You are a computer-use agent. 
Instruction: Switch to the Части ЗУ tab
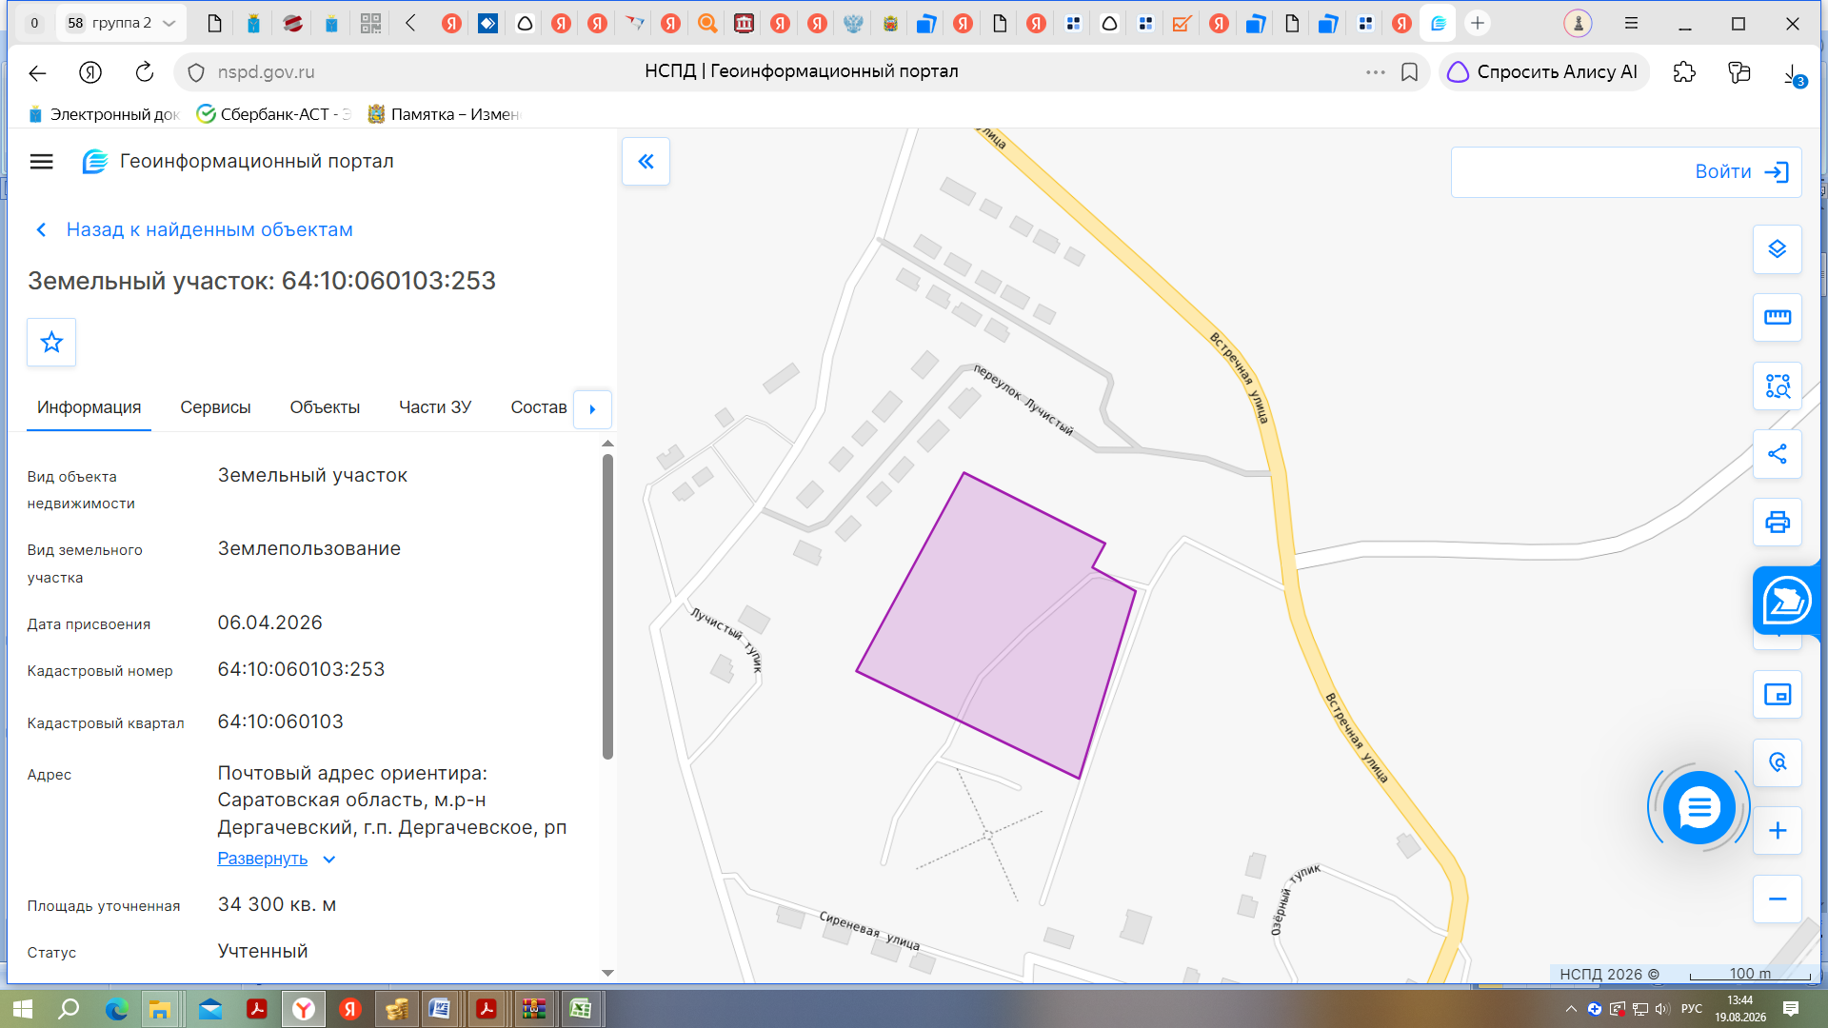point(435,407)
